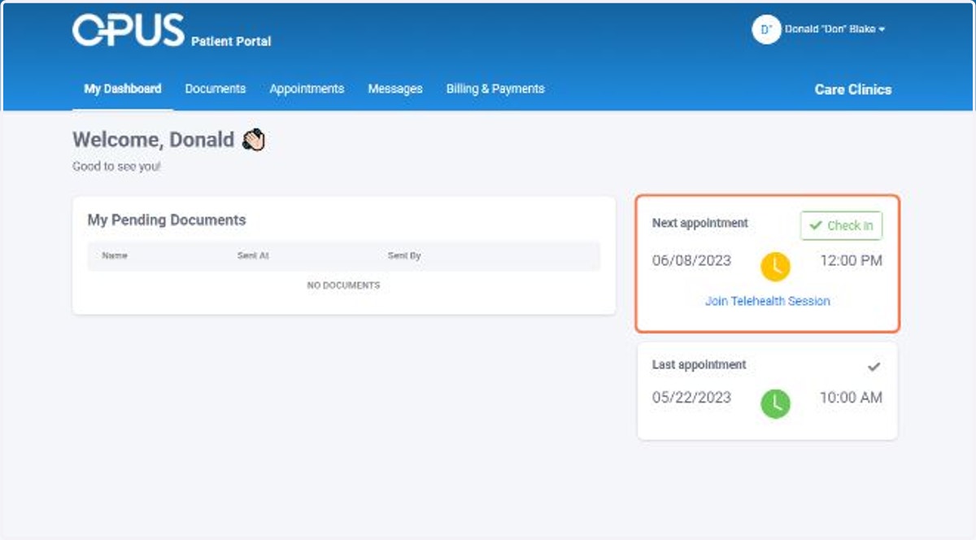Go to the My Dashboard tab
Viewport: 976px width, 540px height.
pos(123,89)
